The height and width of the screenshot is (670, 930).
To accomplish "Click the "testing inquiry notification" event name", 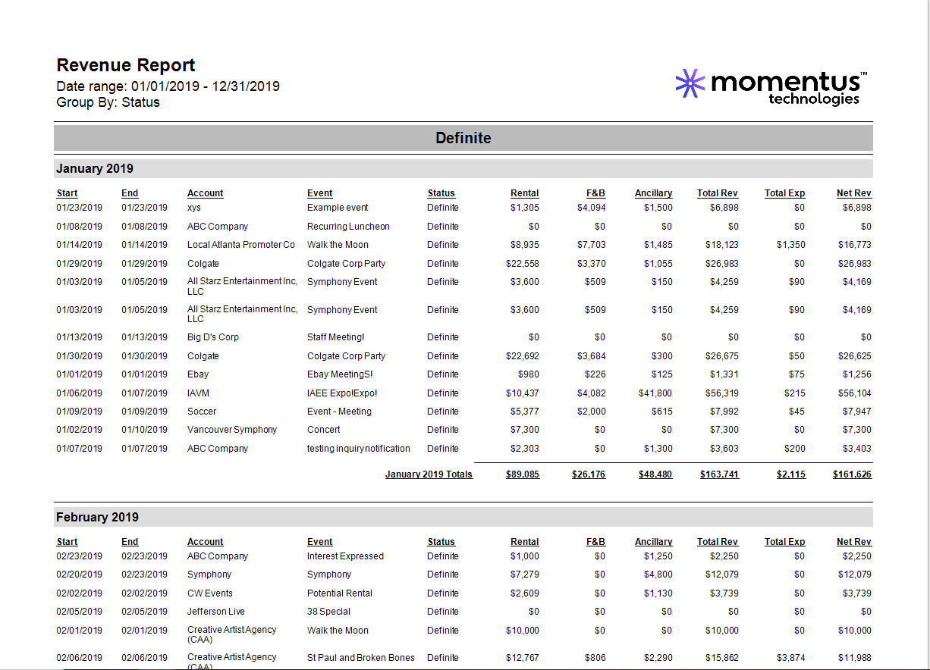I will pyautogui.click(x=359, y=449).
